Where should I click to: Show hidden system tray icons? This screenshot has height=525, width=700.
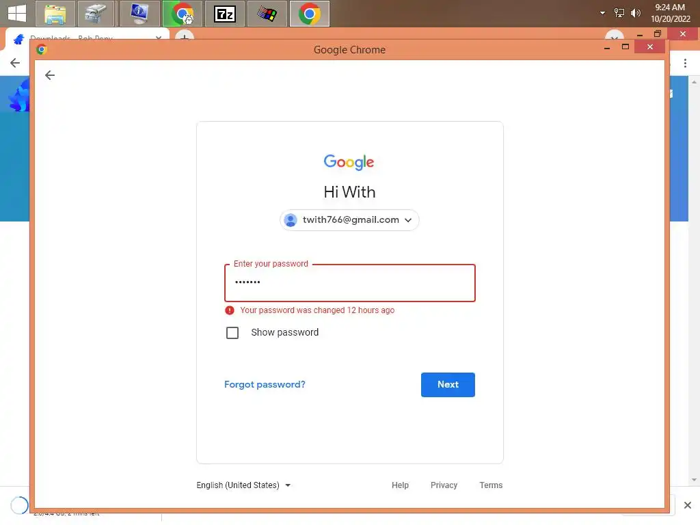click(602, 13)
